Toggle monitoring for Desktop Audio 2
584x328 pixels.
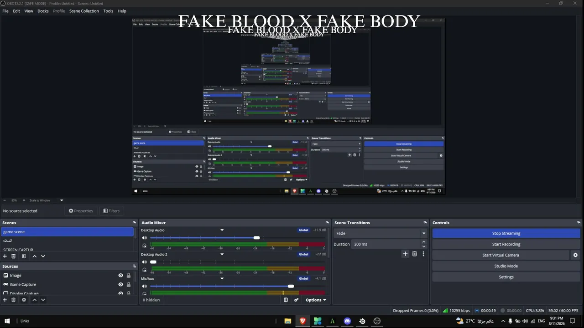point(145,270)
